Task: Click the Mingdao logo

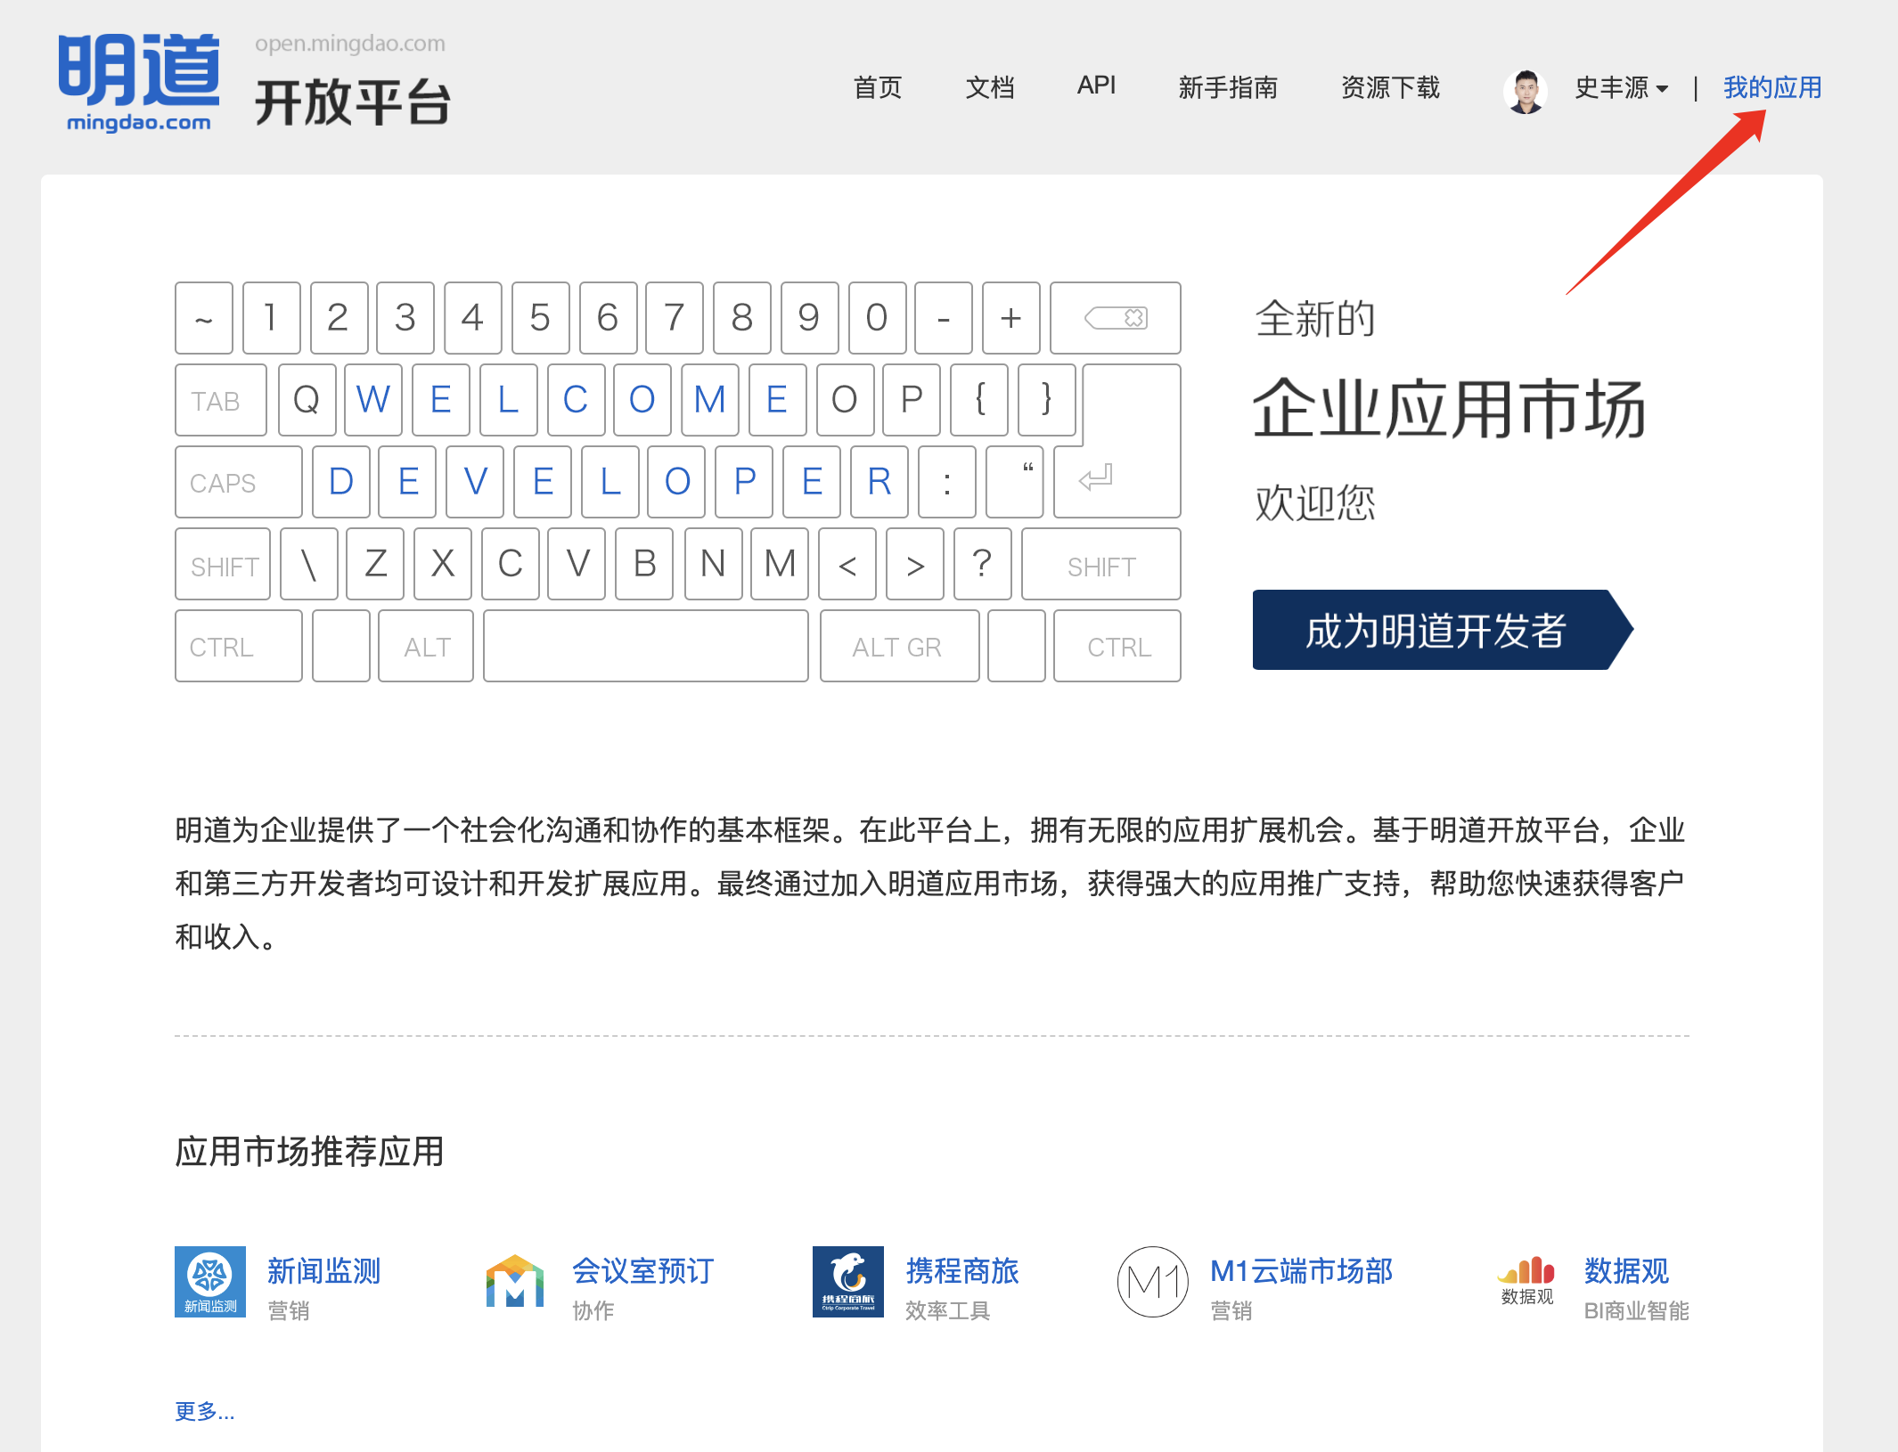Action: tap(139, 82)
